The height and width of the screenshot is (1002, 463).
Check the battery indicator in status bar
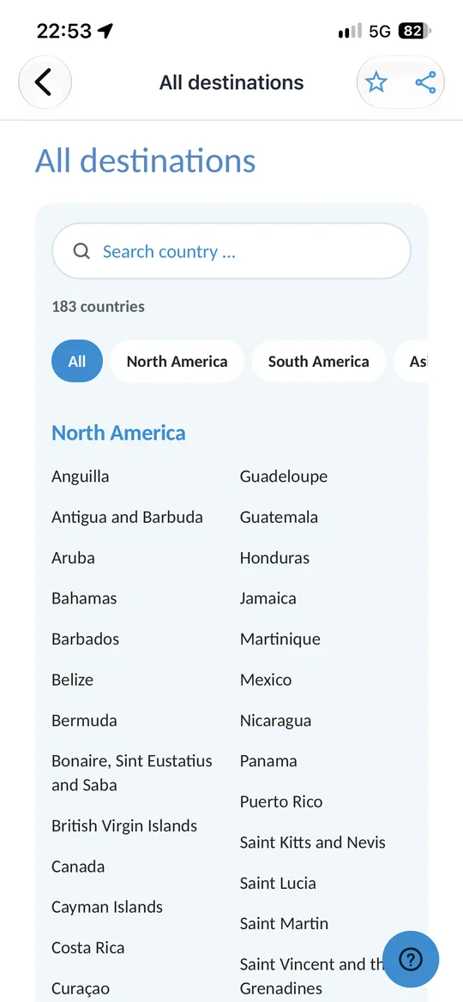click(415, 31)
